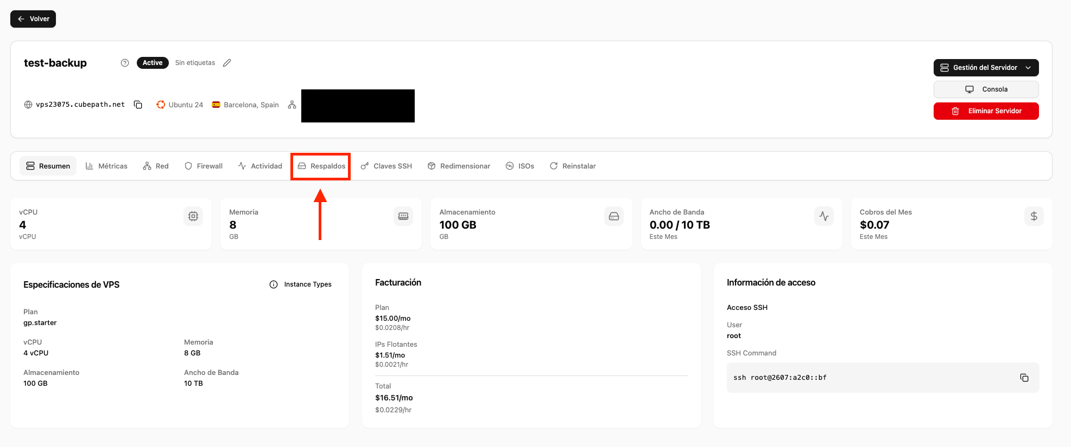Copy the SSH command to clipboard
This screenshot has height=447, width=1071.
(1024, 378)
